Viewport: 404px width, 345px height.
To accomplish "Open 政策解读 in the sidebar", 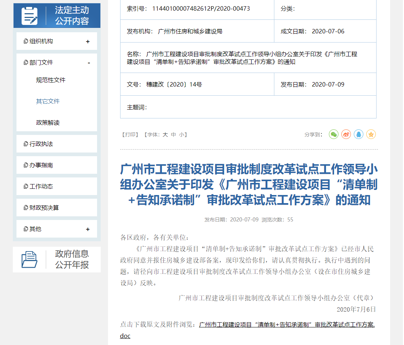I will pos(48,122).
